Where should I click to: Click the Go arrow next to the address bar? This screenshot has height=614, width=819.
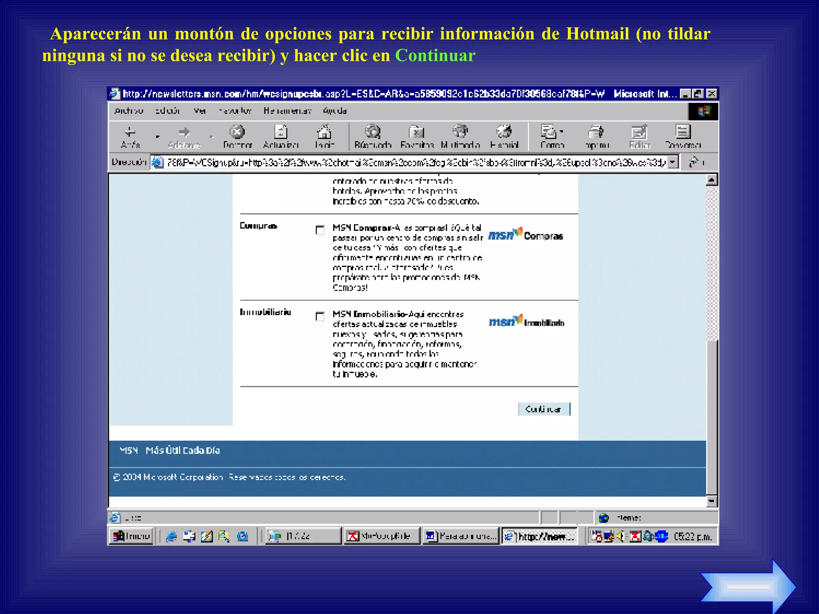(694, 162)
